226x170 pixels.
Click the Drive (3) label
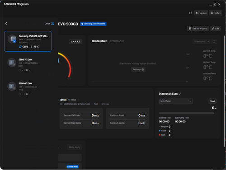[x=49, y=24]
